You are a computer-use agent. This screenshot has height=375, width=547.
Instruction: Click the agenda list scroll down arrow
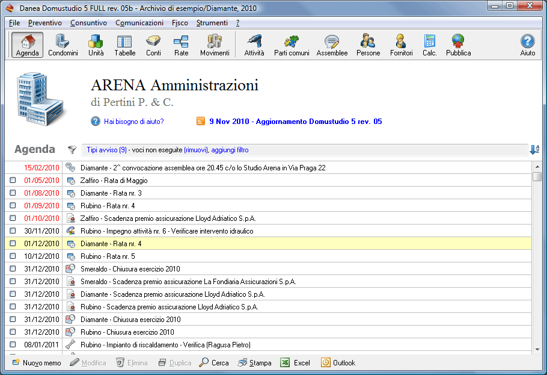[x=537, y=349]
